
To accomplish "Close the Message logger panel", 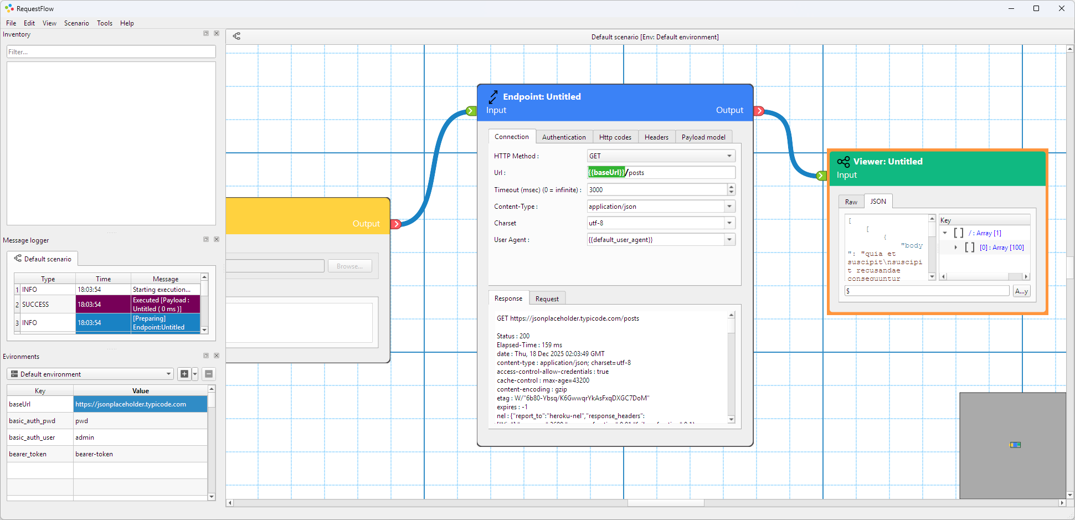I will pos(217,239).
